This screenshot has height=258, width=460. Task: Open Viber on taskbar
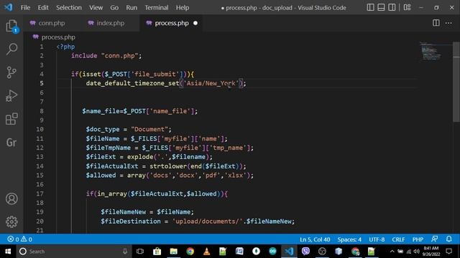(x=305, y=252)
